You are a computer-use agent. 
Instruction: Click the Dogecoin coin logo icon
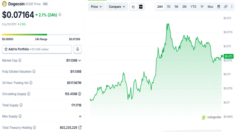coord(4,4)
